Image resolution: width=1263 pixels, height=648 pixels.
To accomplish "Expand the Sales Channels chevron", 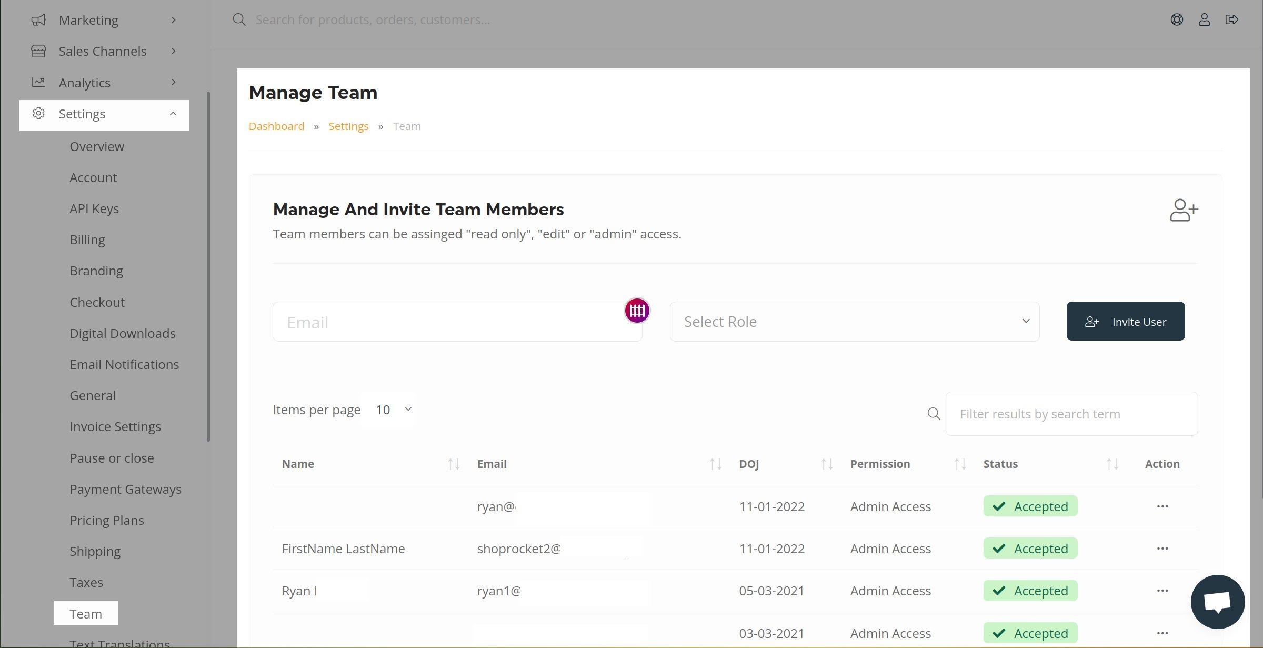I will point(174,51).
